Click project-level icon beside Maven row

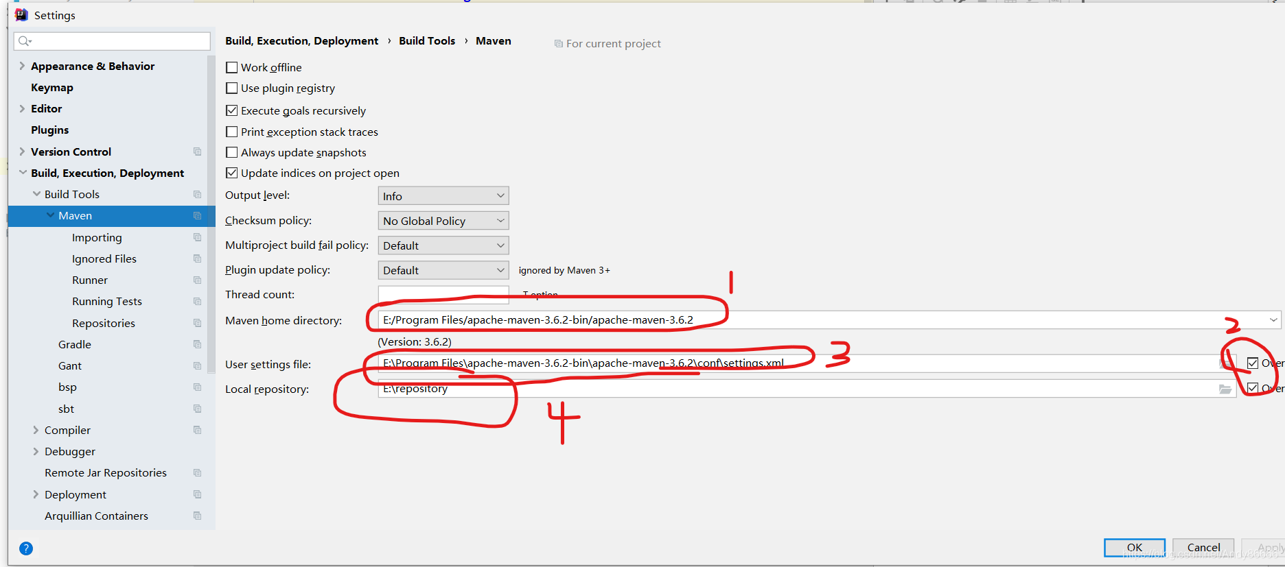click(198, 216)
